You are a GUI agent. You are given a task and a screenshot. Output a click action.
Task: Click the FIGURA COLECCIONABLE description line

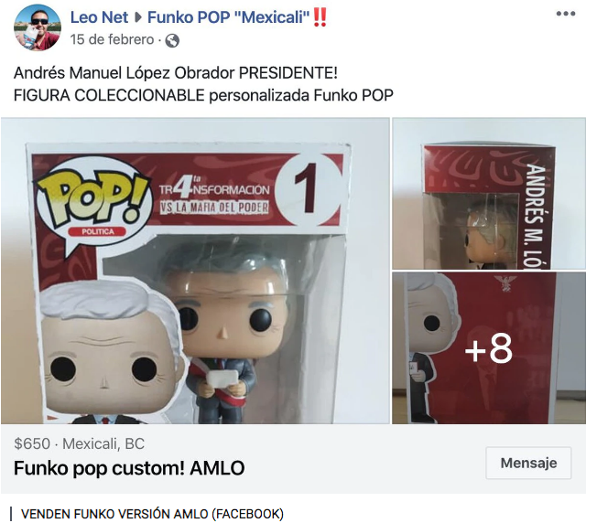pyautogui.click(x=203, y=95)
